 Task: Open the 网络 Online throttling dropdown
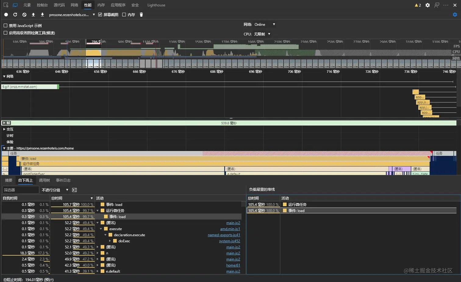(x=265, y=24)
